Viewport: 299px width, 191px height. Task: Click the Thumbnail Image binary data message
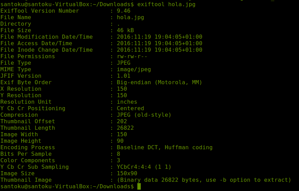pyautogui.click(x=204, y=180)
